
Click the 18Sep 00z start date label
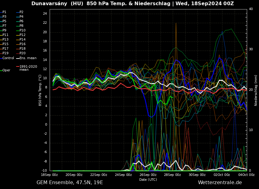click(x=49, y=175)
